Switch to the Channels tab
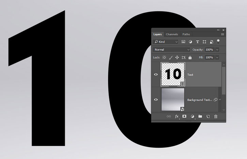This screenshot has height=159, width=247. click(x=172, y=34)
